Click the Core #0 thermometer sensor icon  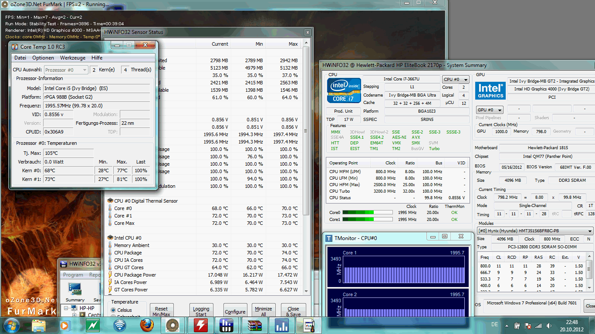click(110, 208)
